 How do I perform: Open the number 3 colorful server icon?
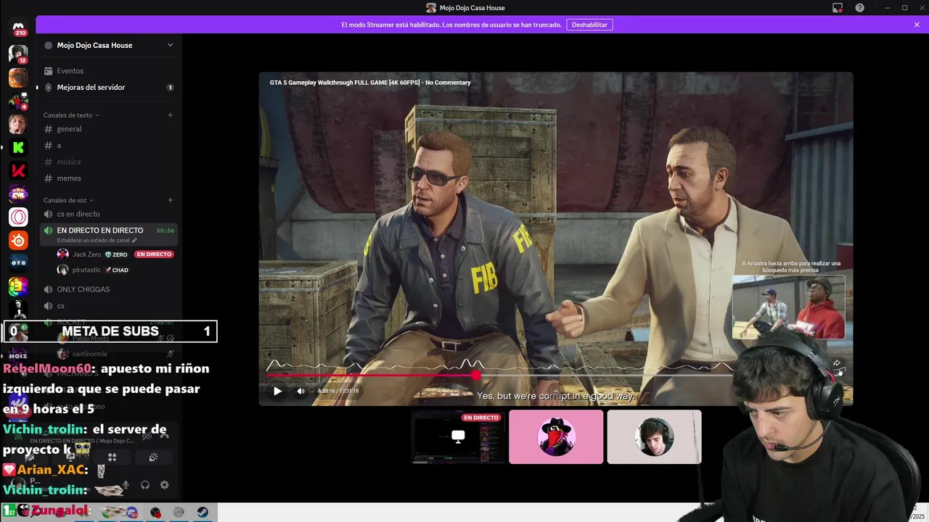tap(18, 286)
